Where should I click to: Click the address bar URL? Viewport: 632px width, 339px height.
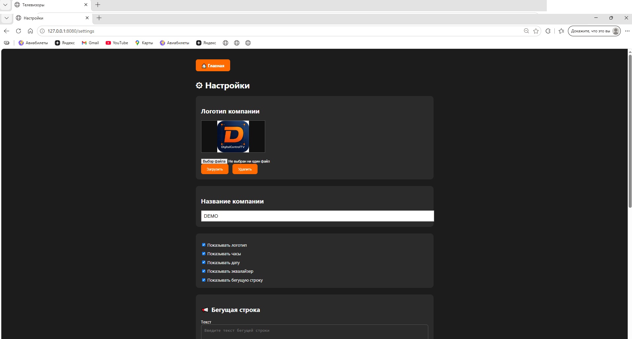[x=71, y=31]
